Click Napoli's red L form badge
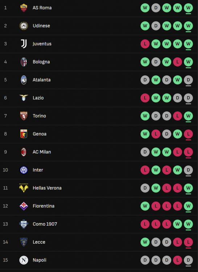This screenshot has height=272, width=198. 178,260
